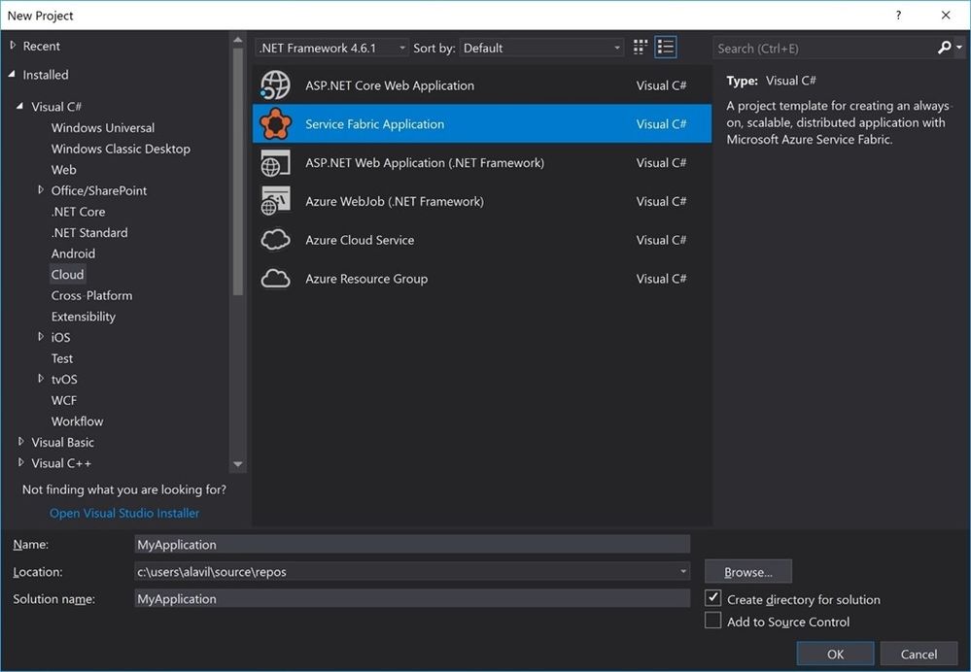Open Visual Studio Installer link

(124, 513)
